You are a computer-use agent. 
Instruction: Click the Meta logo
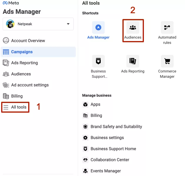pyautogui.click(x=11, y=3)
